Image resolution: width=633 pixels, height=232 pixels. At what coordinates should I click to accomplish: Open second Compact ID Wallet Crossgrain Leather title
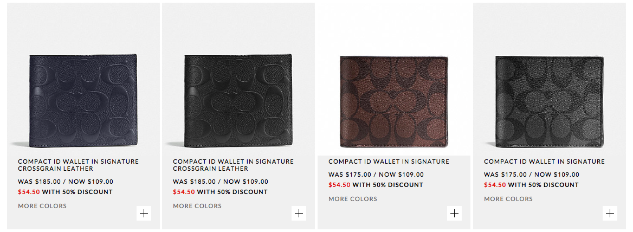(x=234, y=165)
